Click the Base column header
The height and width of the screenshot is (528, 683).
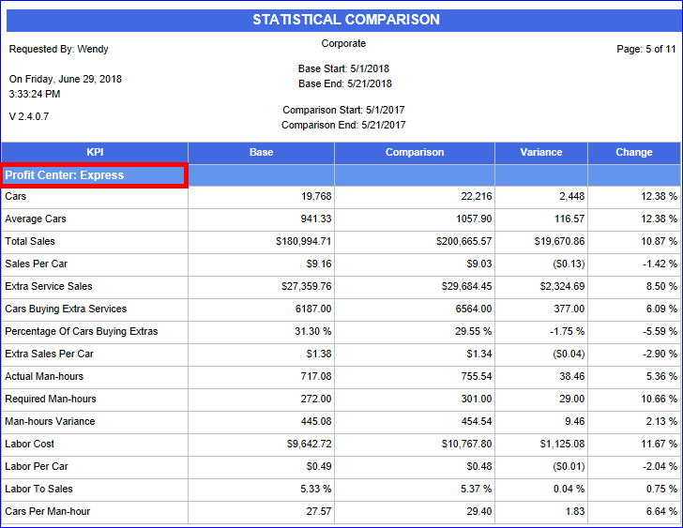(x=261, y=152)
